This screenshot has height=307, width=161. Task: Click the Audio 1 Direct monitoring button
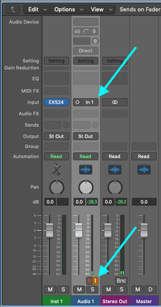[x=86, y=51]
